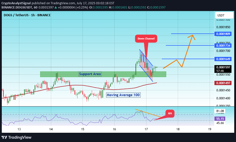Image resolution: width=236 pixels, height=142 pixels.
Task: Click the TradingView logo
Action: [x=17, y=137]
